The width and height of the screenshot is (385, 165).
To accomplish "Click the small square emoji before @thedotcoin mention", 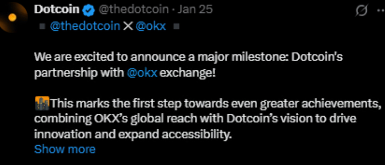I will click(x=43, y=26).
